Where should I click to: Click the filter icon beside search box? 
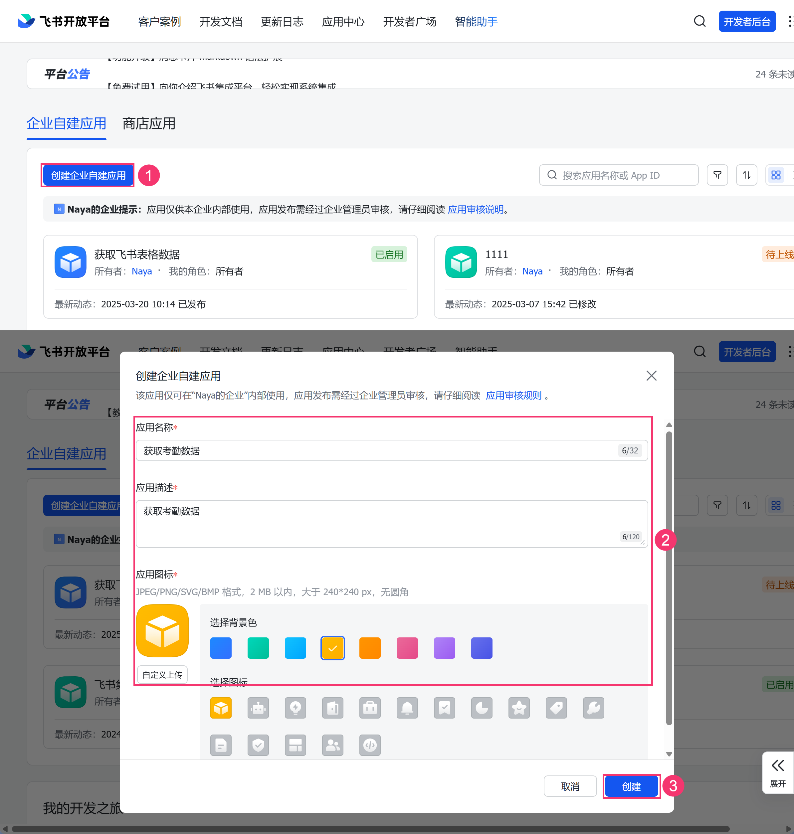point(717,175)
